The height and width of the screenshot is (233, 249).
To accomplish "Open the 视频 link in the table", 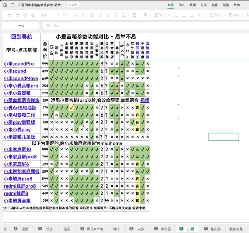I will pos(145,100).
